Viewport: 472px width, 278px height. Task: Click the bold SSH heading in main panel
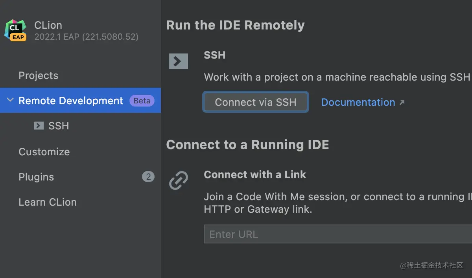tap(215, 55)
